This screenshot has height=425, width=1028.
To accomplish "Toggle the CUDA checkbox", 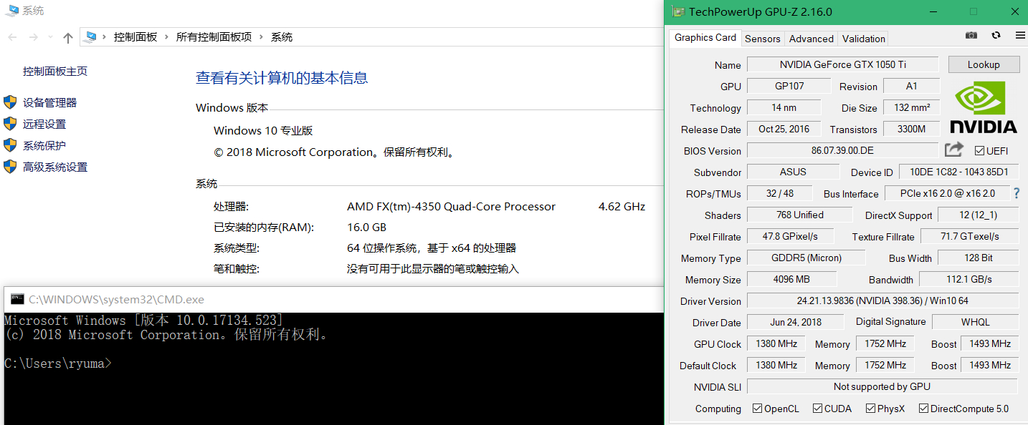I will tap(817, 409).
